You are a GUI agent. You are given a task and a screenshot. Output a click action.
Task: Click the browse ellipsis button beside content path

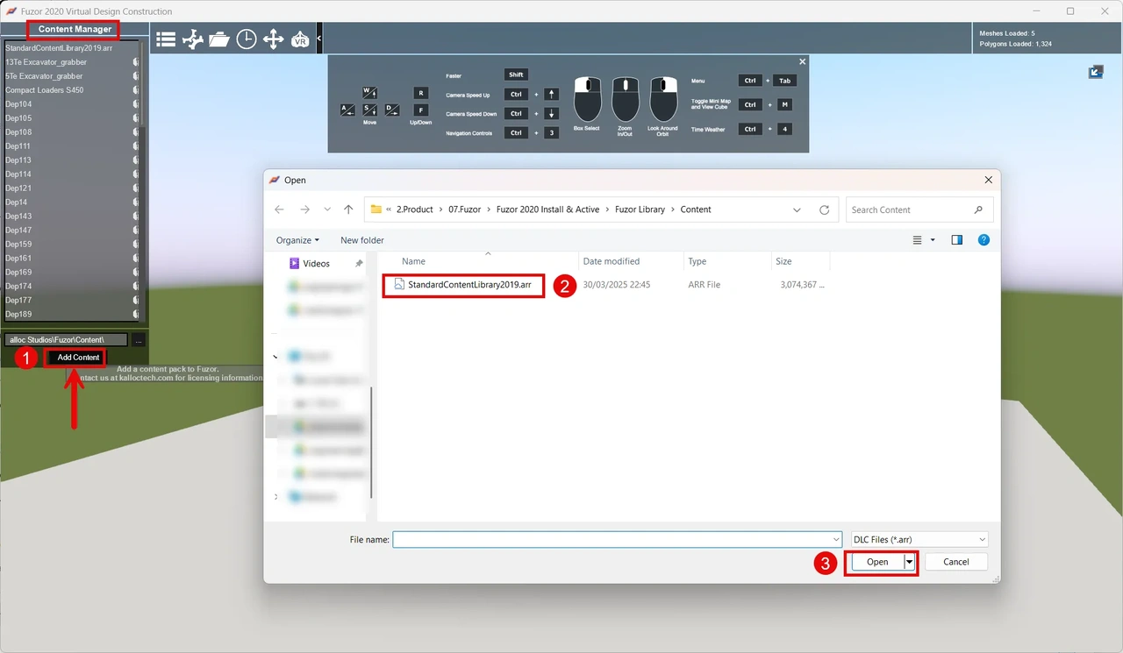pos(139,340)
